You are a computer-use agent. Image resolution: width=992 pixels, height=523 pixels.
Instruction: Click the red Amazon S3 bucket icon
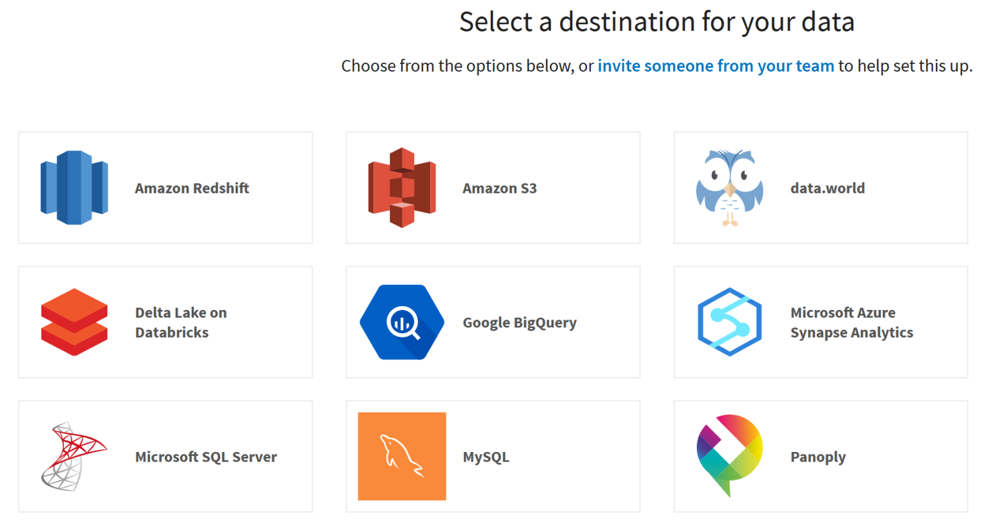pyautogui.click(x=402, y=188)
